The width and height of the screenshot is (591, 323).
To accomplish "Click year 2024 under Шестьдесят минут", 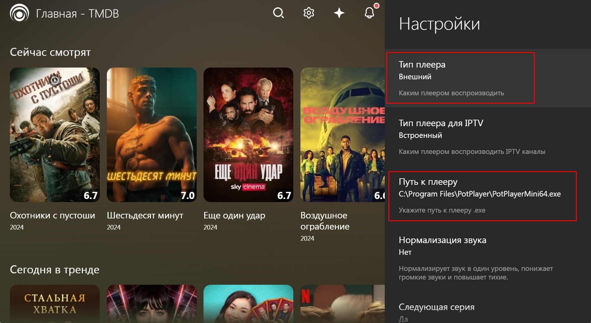I will click(x=114, y=227).
